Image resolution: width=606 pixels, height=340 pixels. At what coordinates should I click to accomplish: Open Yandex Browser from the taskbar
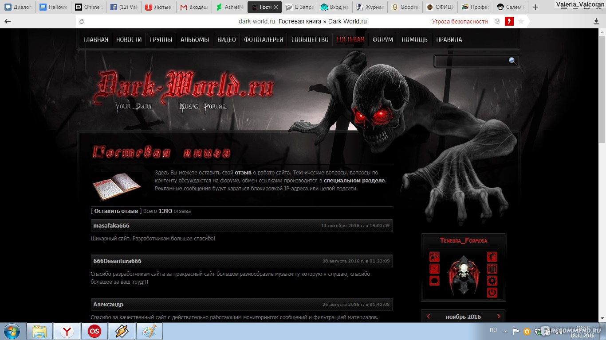67,331
